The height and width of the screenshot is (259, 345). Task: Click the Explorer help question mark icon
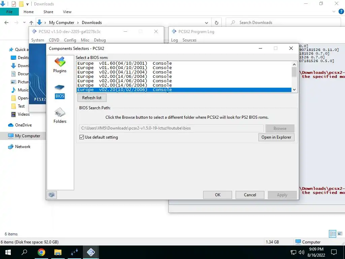click(x=341, y=12)
